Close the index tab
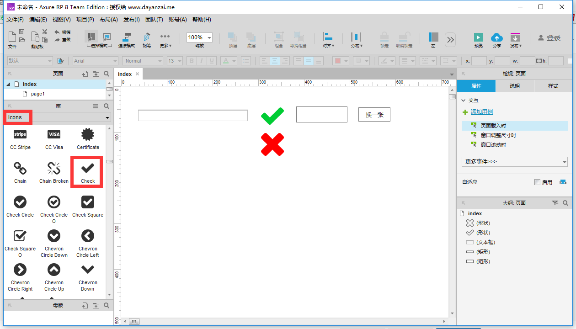 click(137, 74)
